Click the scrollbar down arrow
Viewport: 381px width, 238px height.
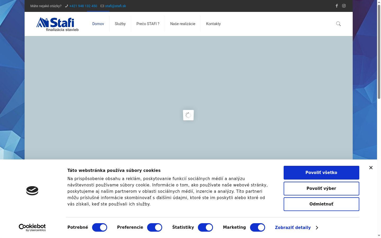(x=379, y=236)
